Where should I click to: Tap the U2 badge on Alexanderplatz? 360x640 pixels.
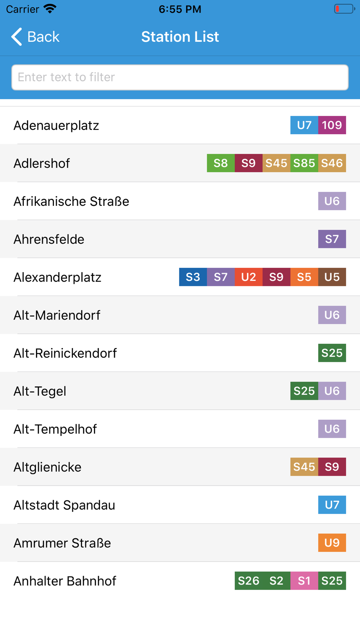248,277
